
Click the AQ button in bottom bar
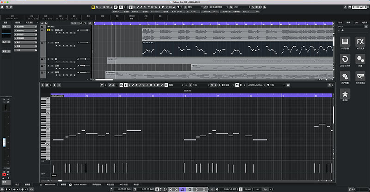[x=31, y=189]
